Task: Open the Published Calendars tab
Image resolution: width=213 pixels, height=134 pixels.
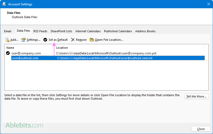Action: click(118, 31)
